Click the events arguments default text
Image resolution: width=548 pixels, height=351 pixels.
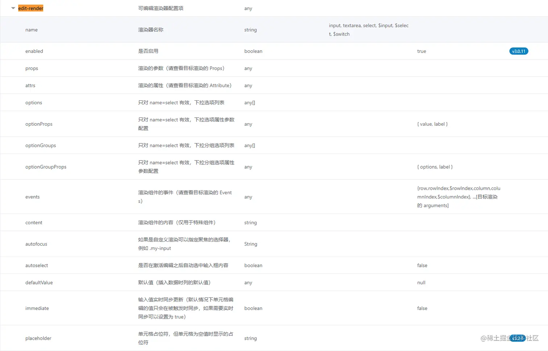click(x=458, y=197)
